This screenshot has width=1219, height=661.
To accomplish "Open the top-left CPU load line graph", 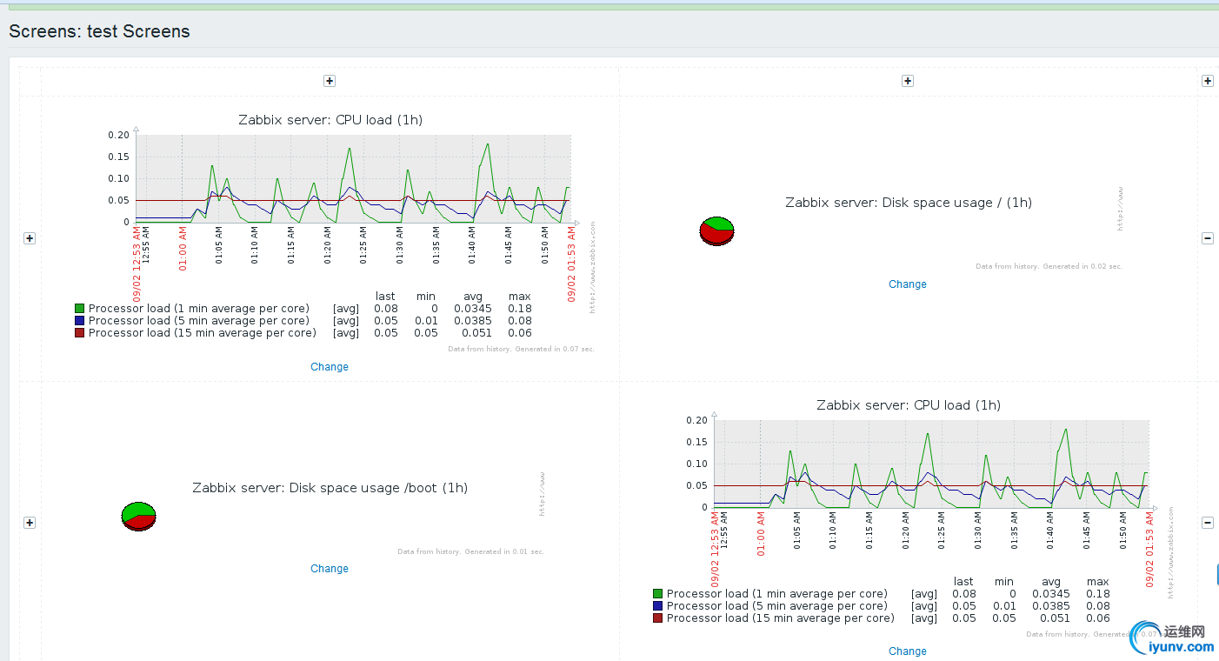I will point(353,178).
